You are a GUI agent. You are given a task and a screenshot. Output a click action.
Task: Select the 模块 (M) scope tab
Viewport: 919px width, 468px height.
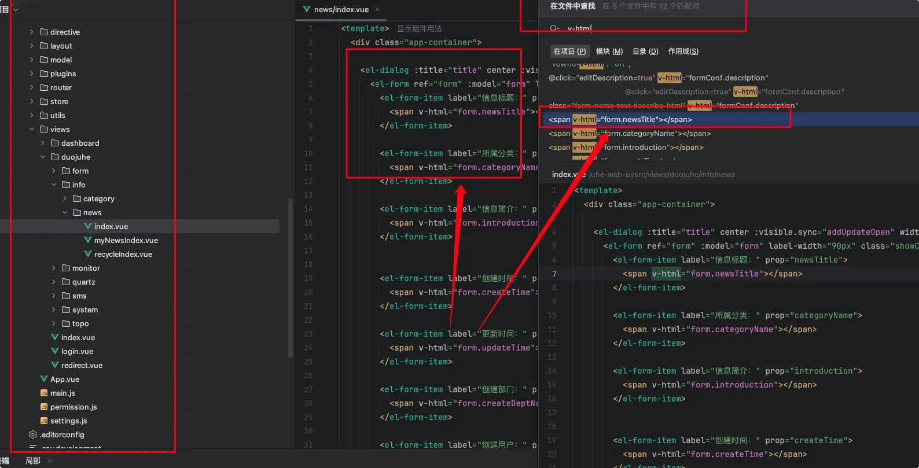point(609,51)
